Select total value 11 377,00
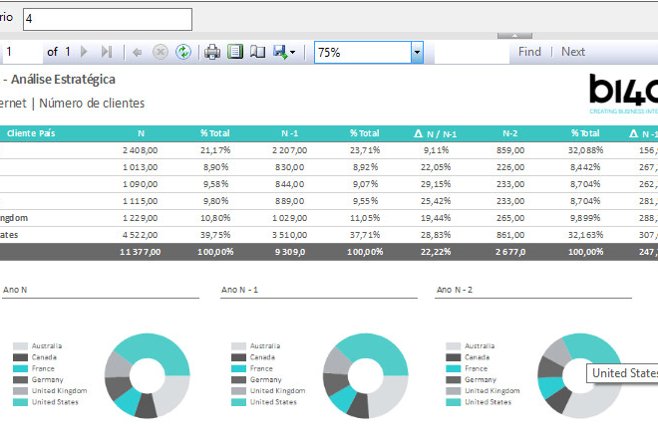658x438 pixels. pyautogui.click(x=141, y=252)
